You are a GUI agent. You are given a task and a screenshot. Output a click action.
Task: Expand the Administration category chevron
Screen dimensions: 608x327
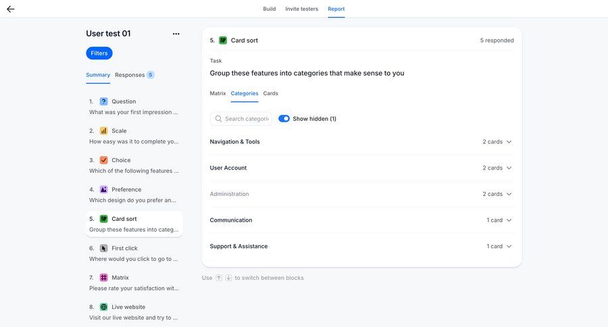pyautogui.click(x=509, y=195)
